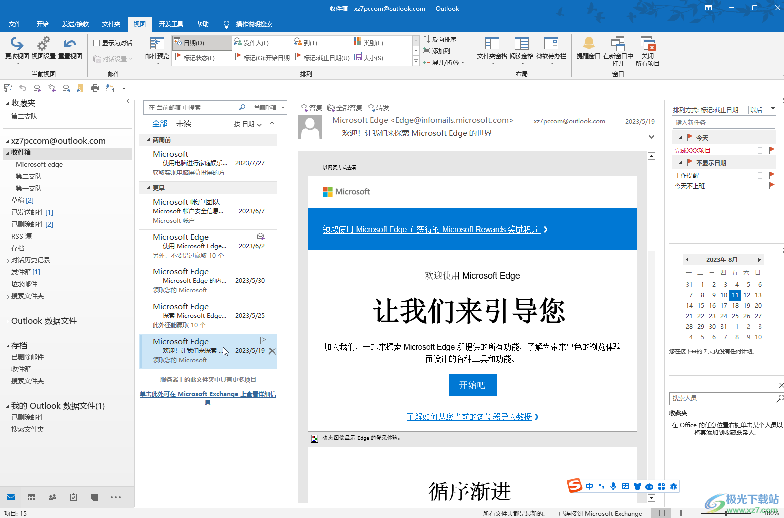The height and width of the screenshot is (518, 784).
Task: Click 添加列 (Add Columns)
Action: coord(437,51)
